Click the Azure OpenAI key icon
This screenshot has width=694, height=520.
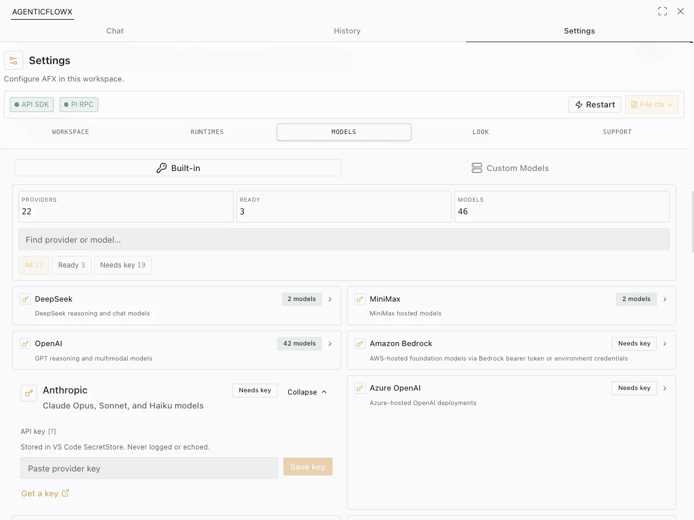360,388
